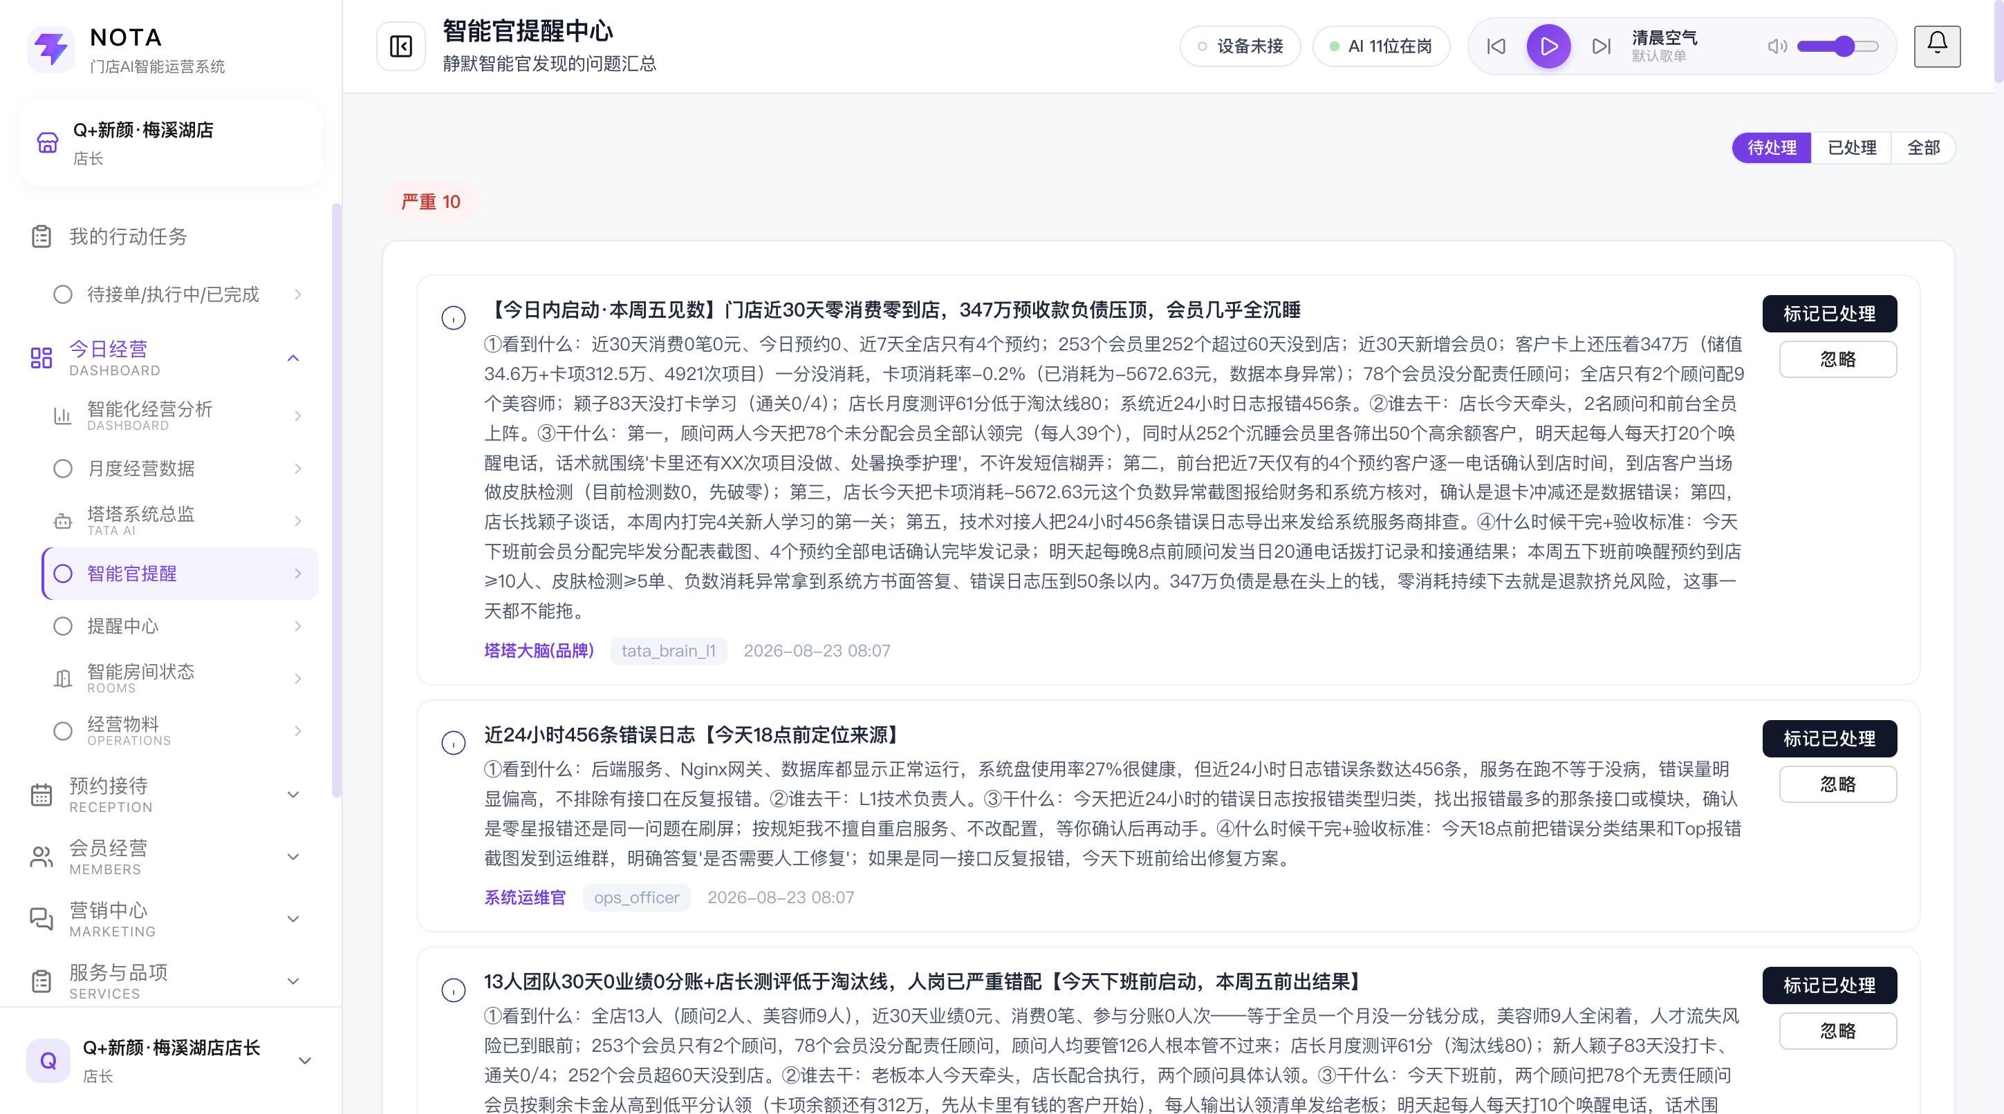
Task: Open the 智能房间状态 arrow
Action: tap(298, 679)
